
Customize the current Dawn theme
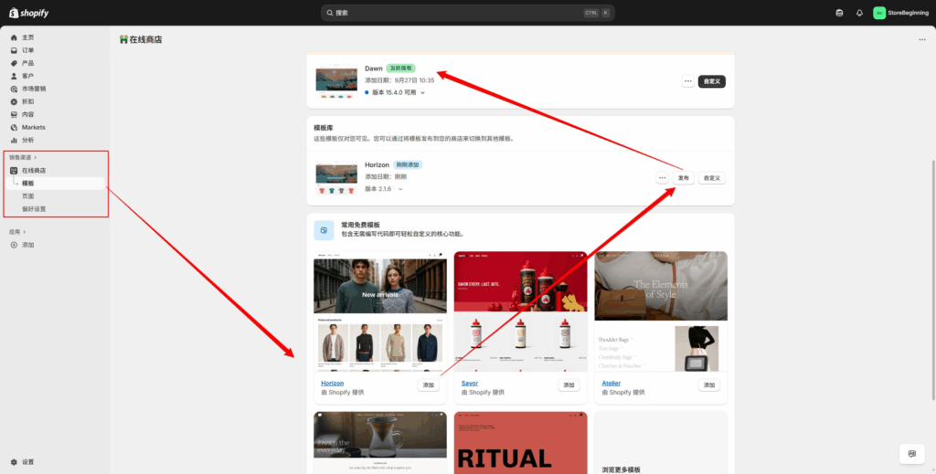click(712, 81)
